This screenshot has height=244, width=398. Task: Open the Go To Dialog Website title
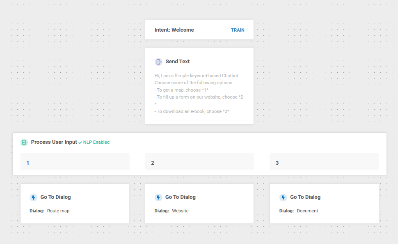pos(181,197)
